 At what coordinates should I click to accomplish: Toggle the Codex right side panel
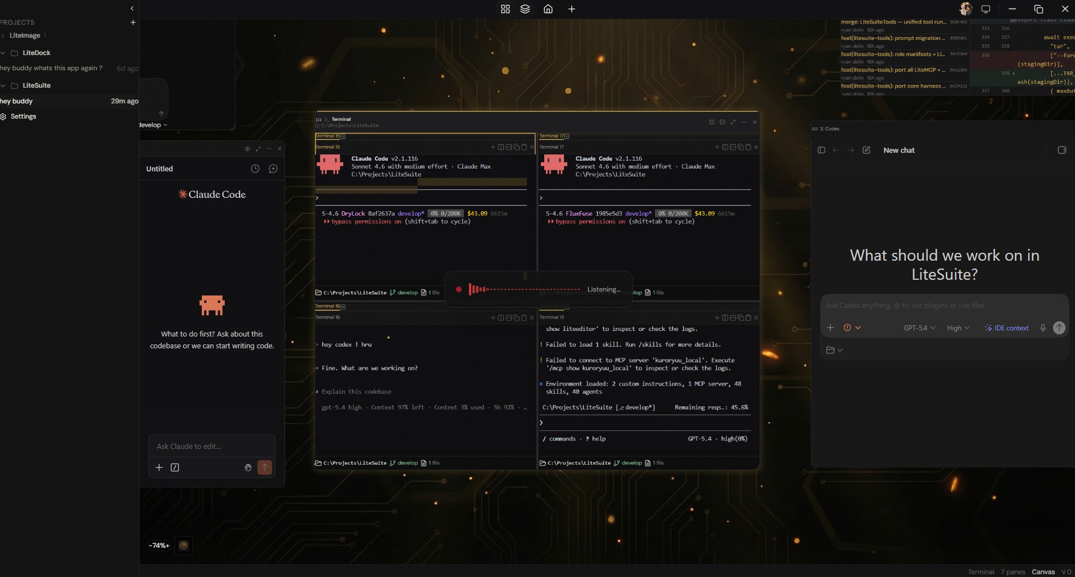coord(1062,150)
